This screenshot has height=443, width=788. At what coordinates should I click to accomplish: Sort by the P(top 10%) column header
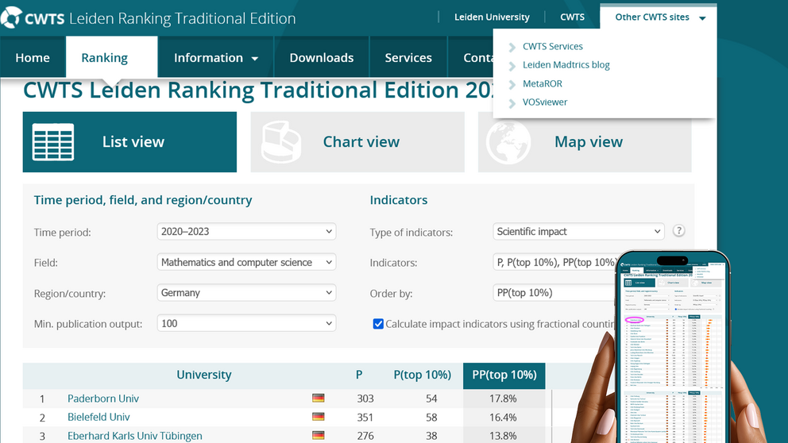coord(422,375)
